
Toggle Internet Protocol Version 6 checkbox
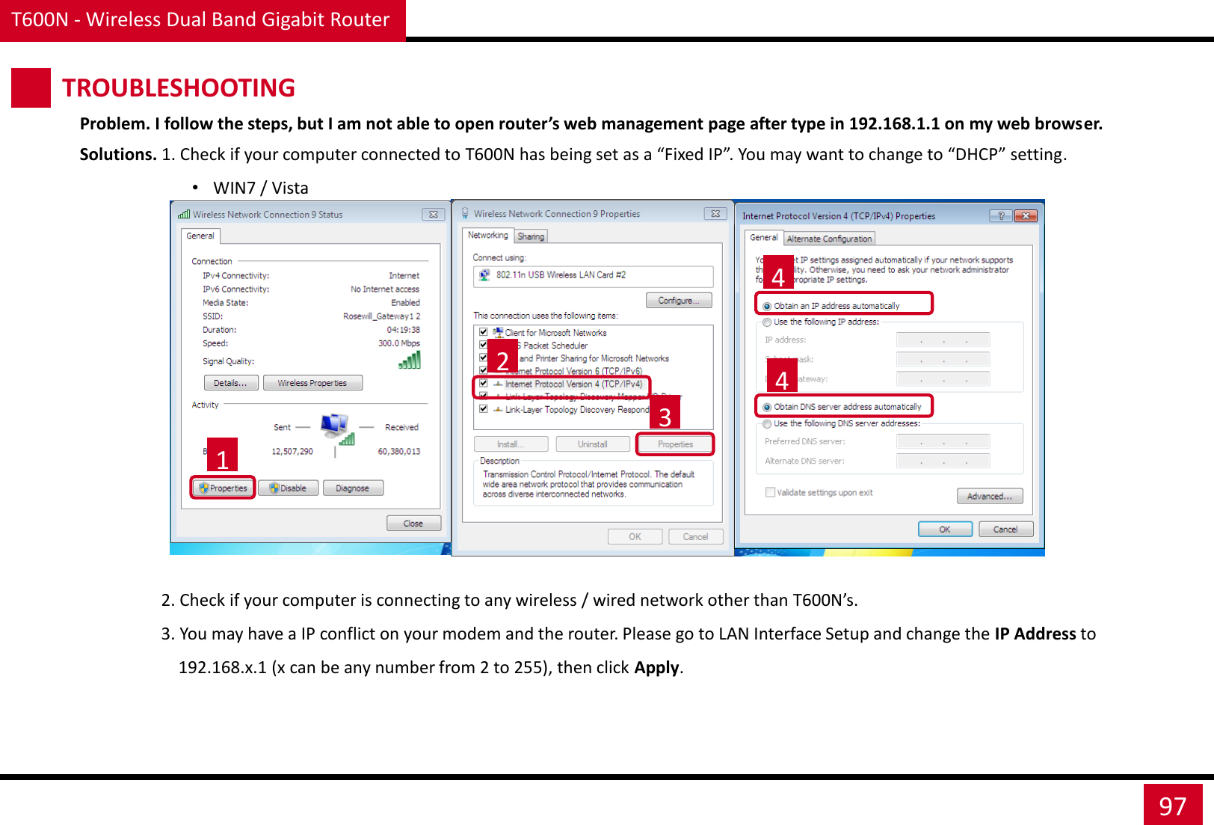coord(484,370)
